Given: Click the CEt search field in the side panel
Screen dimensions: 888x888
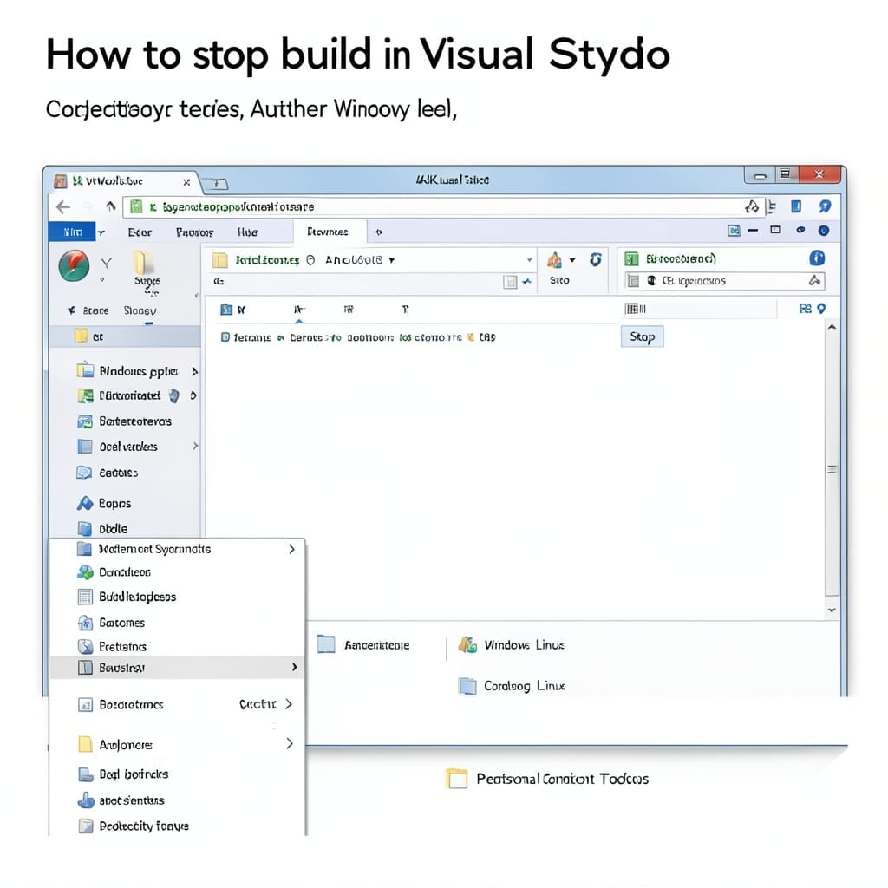Looking at the screenshot, I should 724,281.
